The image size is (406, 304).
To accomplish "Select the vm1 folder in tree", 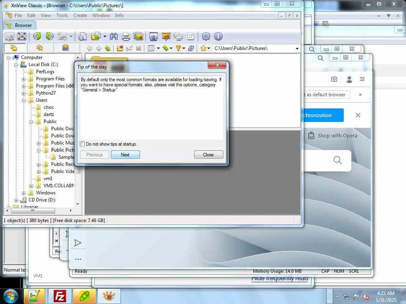I will click(x=48, y=179).
